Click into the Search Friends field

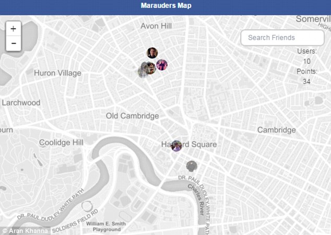click(282, 38)
